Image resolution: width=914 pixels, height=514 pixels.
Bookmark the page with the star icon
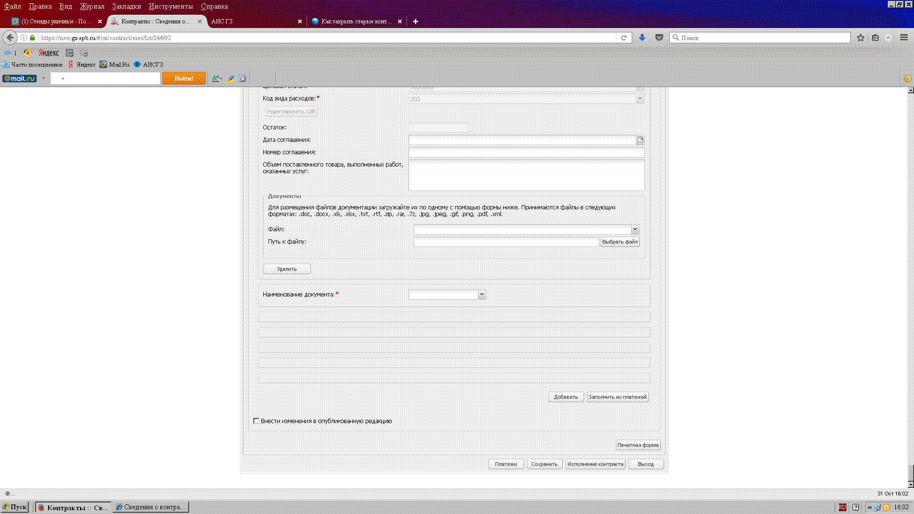pos(861,38)
